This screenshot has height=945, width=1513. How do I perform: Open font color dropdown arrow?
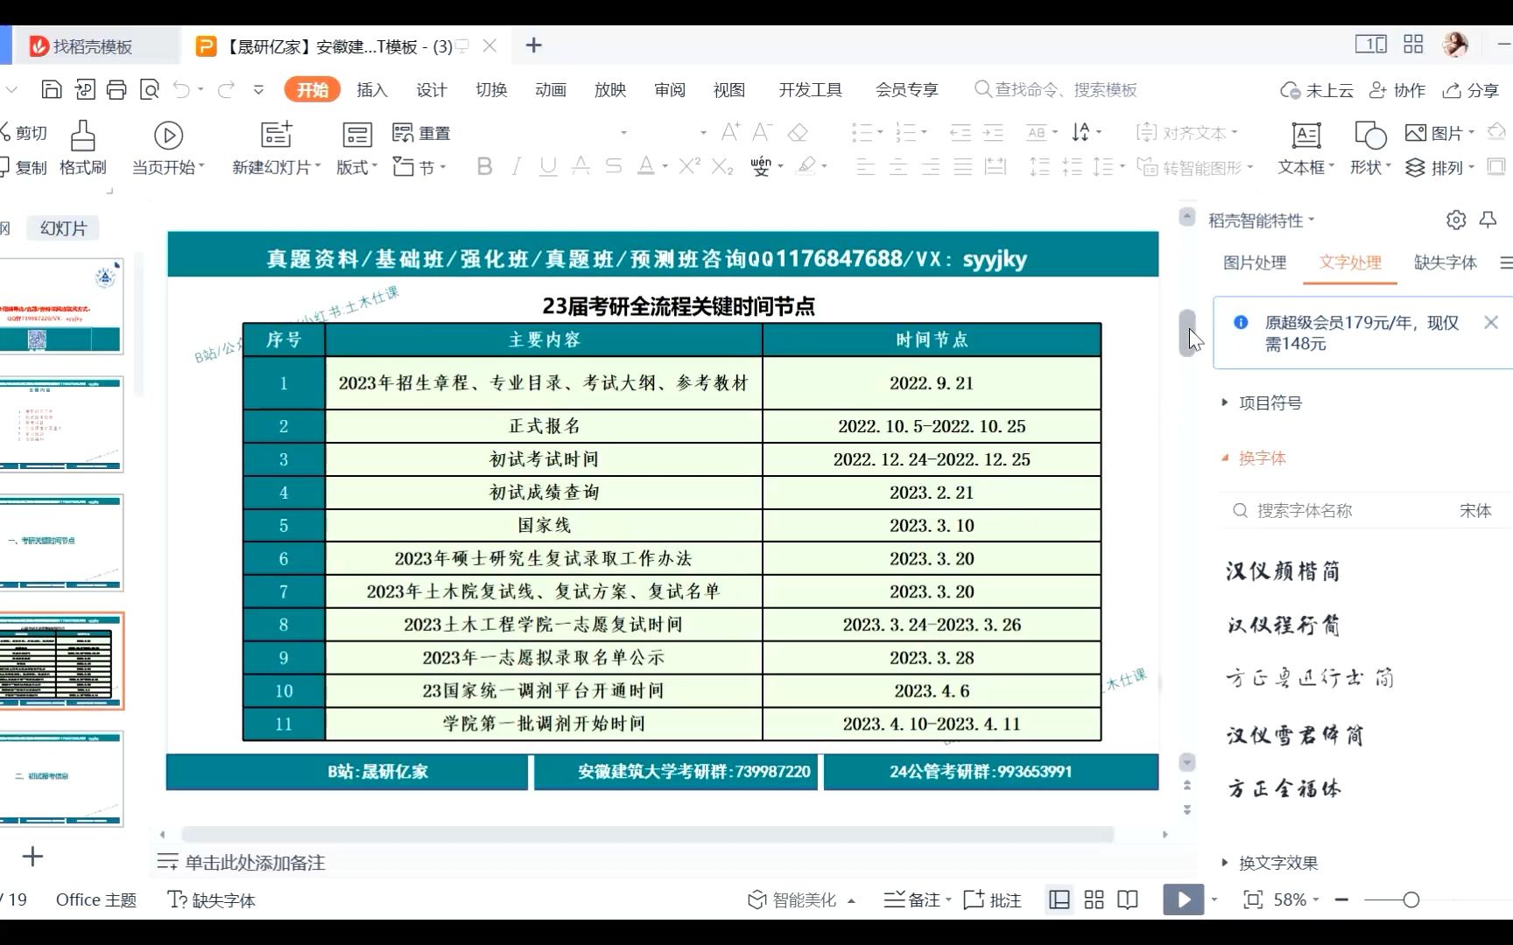pos(665,166)
